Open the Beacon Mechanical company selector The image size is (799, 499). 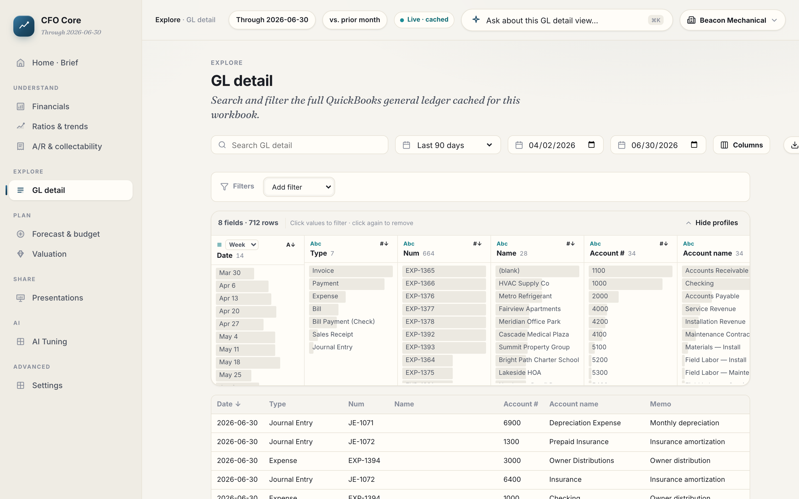click(x=732, y=20)
